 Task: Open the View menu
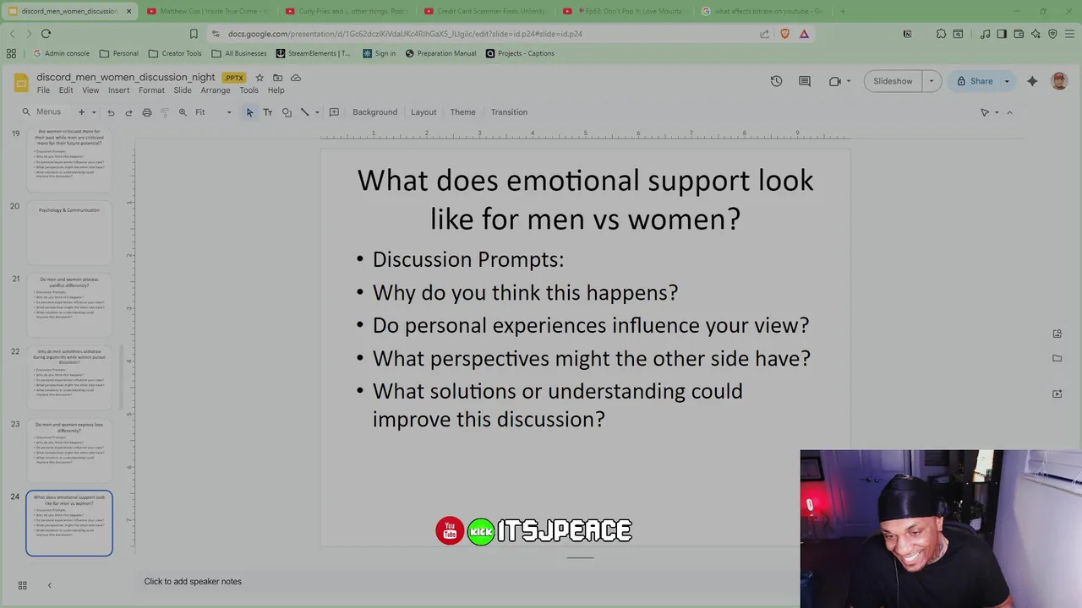pos(90,90)
